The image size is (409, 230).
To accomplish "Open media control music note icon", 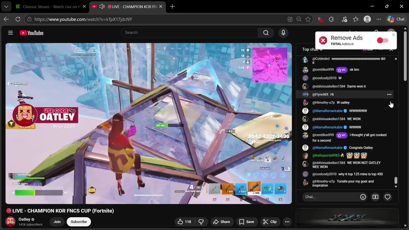I will pyautogui.click(x=344, y=19).
